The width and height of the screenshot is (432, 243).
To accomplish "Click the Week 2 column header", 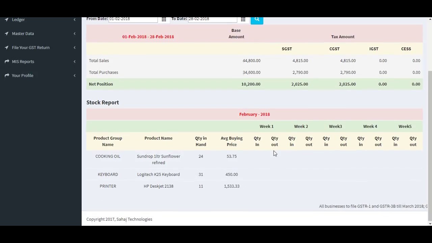I will pyautogui.click(x=301, y=126).
